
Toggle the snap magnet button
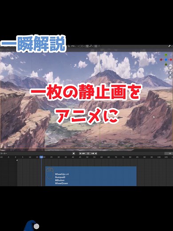coord(87,46)
